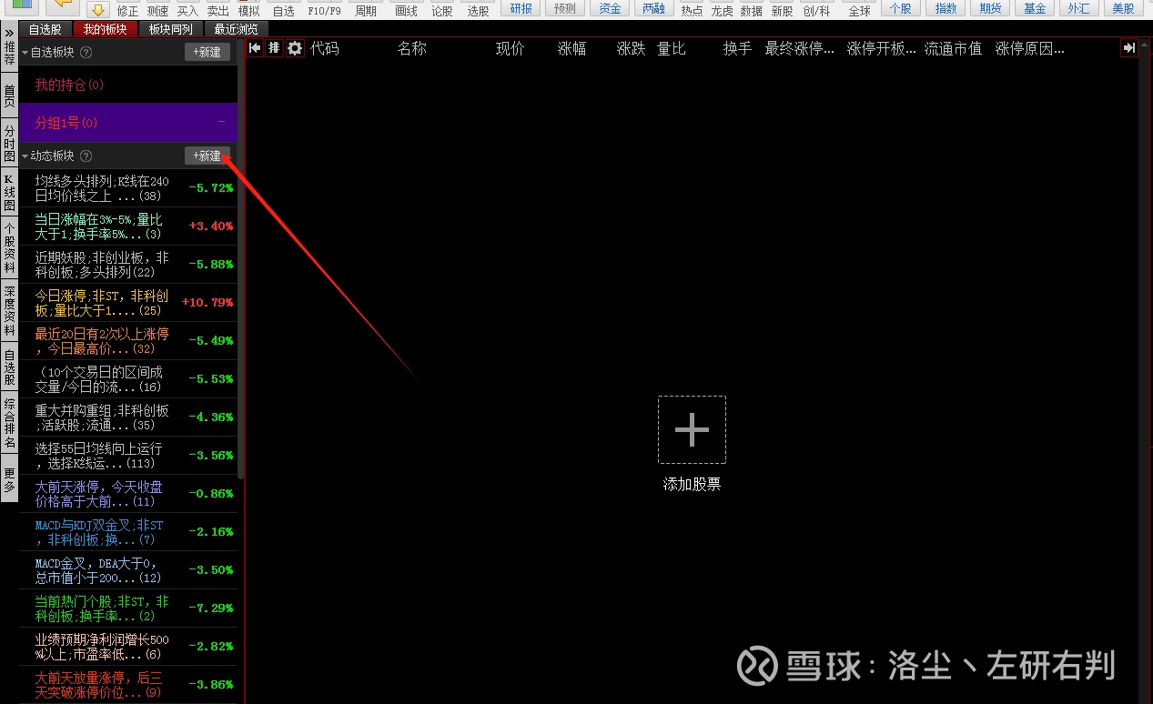This screenshot has height=704, width=1153.
Task: Open help icon next to 动态板块
Action: point(86,156)
